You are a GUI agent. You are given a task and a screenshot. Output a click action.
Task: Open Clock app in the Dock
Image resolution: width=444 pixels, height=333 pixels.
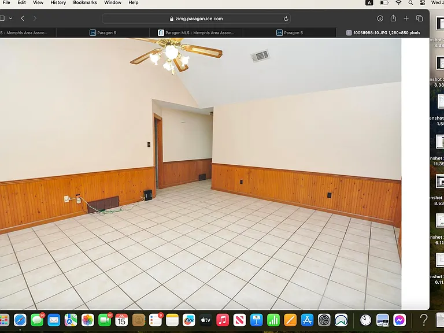pyautogui.click(x=365, y=320)
